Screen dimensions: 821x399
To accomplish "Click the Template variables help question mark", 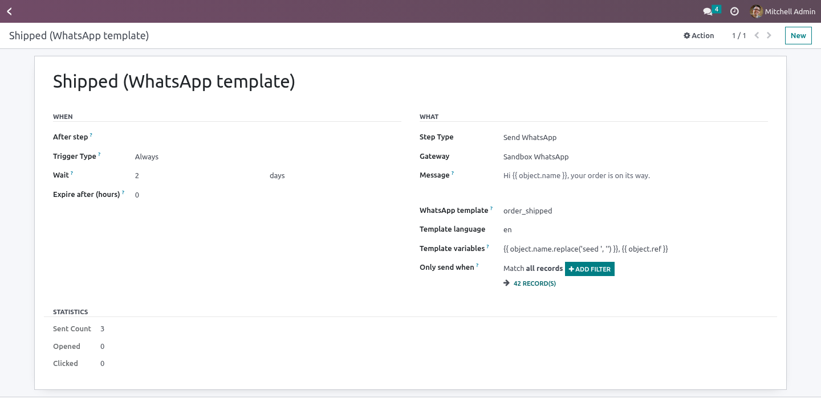I will (487, 247).
